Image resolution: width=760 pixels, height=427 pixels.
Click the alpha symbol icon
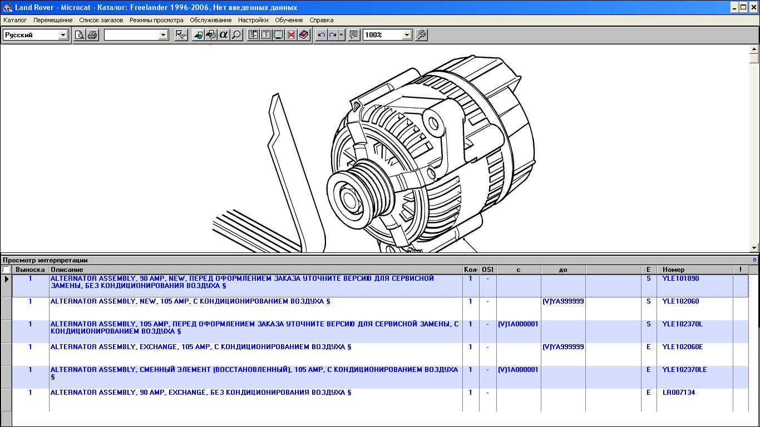click(x=224, y=35)
